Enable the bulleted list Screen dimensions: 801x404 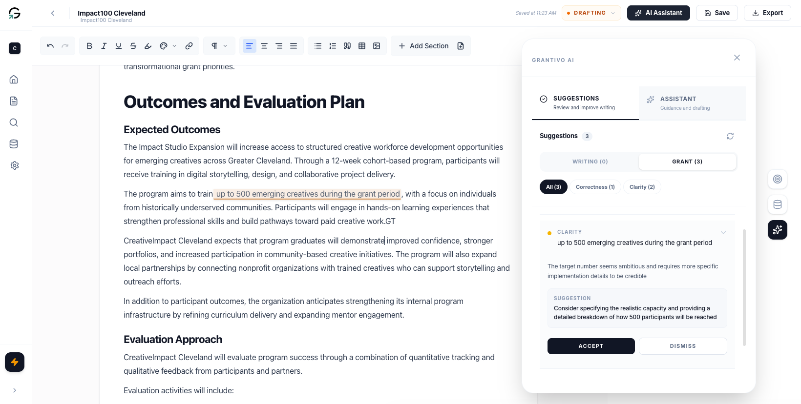coord(317,45)
